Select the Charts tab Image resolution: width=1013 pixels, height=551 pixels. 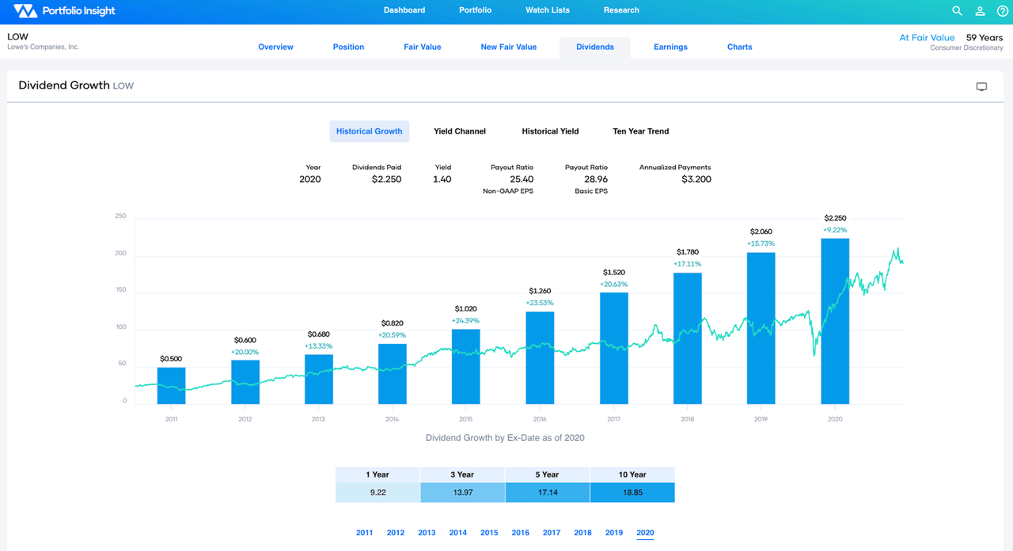(739, 47)
